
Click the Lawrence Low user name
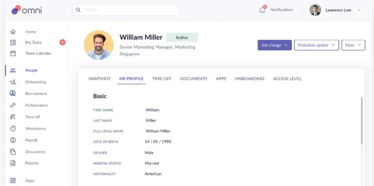[x=338, y=10]
